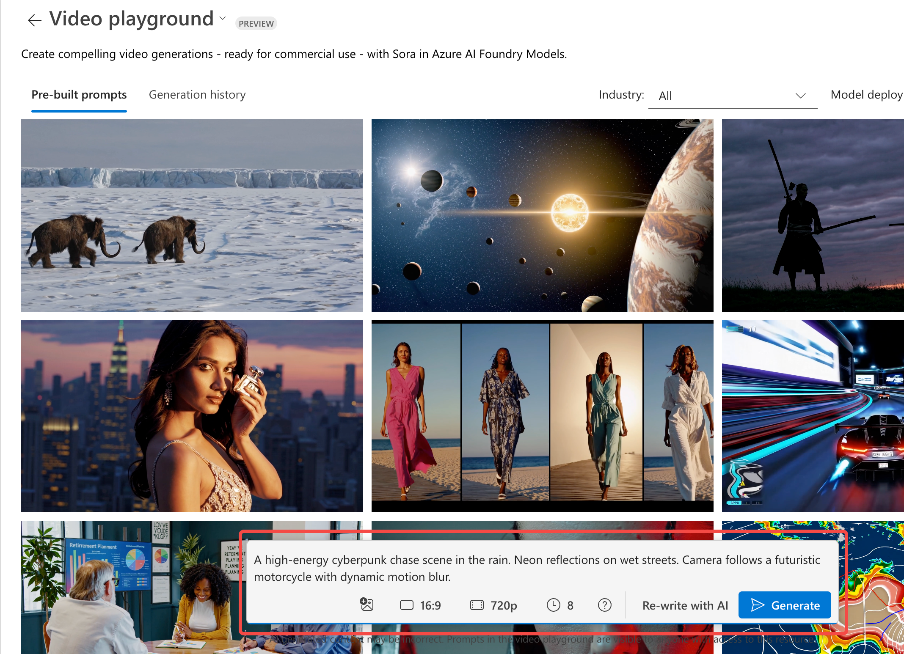Click the Generate button
Viewport: 904px width, 654px height.
(x=785, y=605)
